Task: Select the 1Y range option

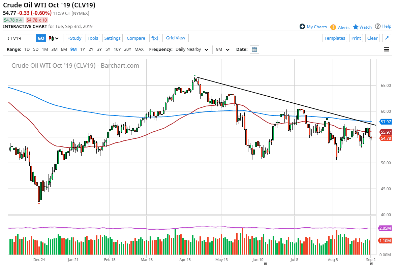Action: [x=83, y=49]
